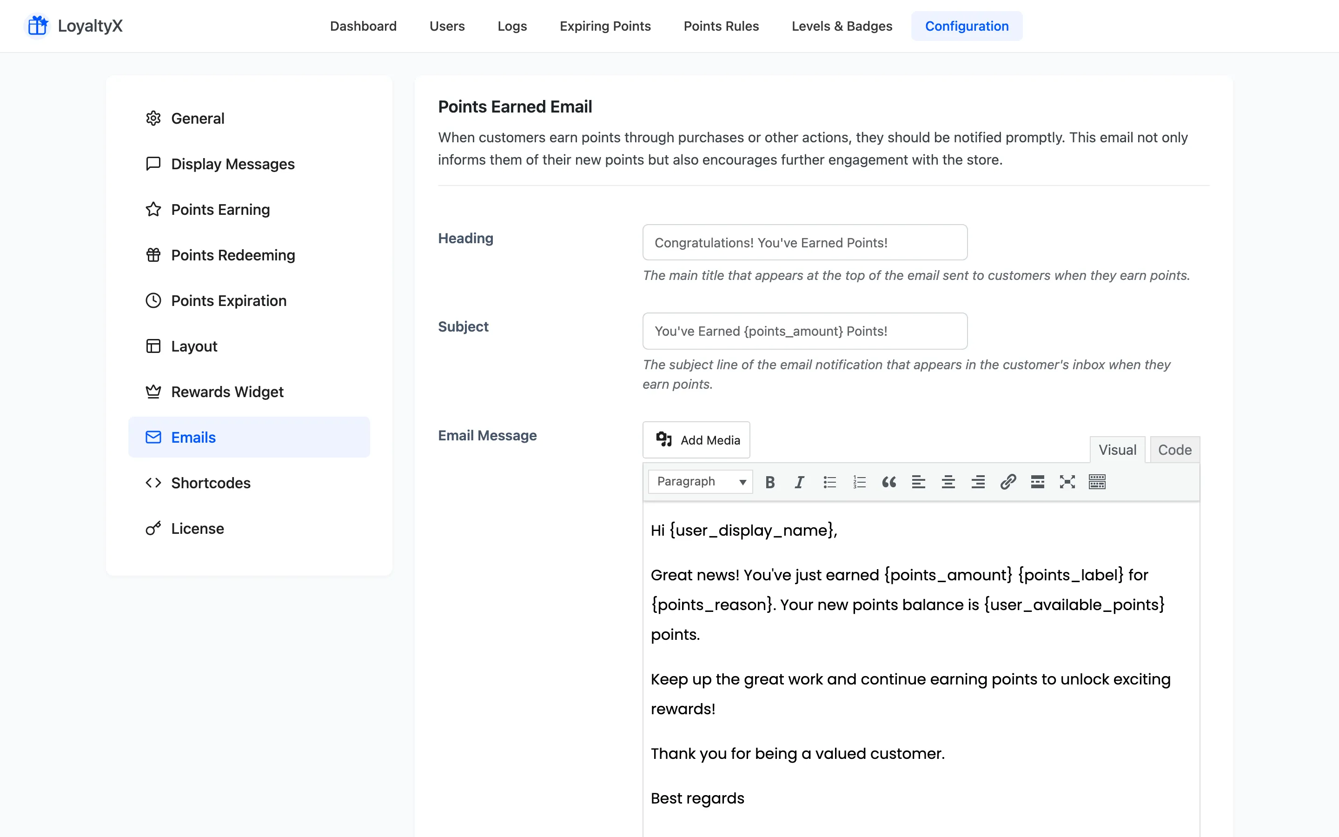1339x837 pixels.
Task: Click the LoyaltyX gift logo icon
Action: 38,26
